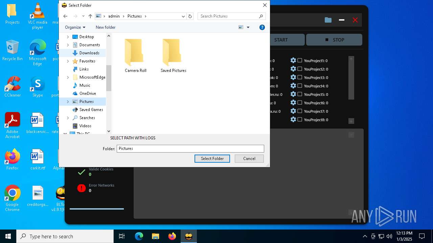This screenshot has width=433, height=243.
Task: Open settings gear for YouProject5
Action: click(x=293, y=94)
